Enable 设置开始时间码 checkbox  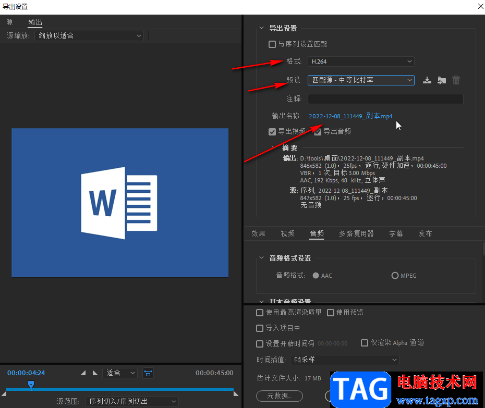point(260,343)
